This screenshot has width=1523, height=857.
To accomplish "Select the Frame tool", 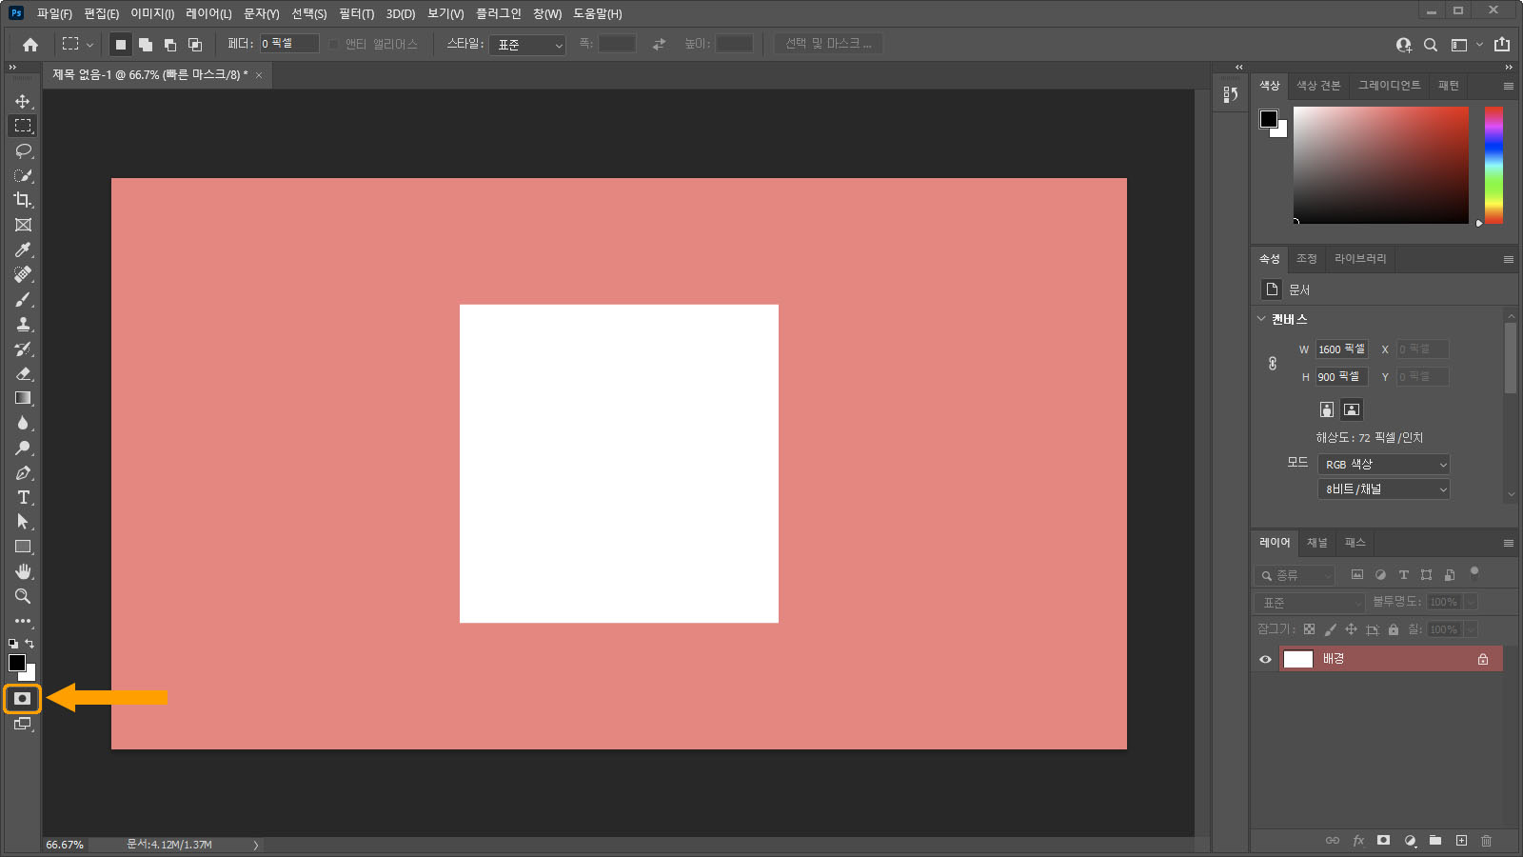I will pyautogui.click(x=23, y=225).
